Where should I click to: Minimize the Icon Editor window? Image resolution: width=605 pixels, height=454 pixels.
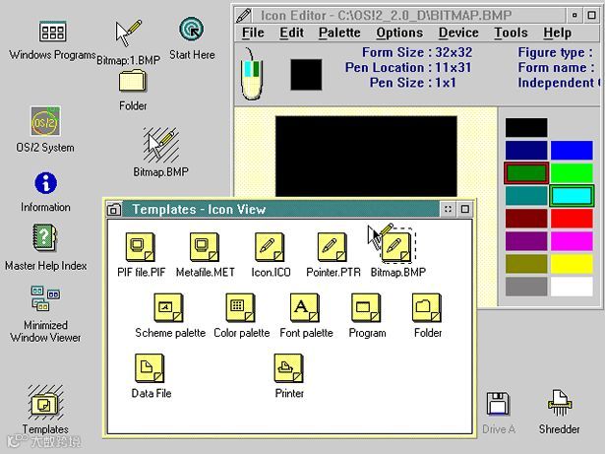coord(575,16)
